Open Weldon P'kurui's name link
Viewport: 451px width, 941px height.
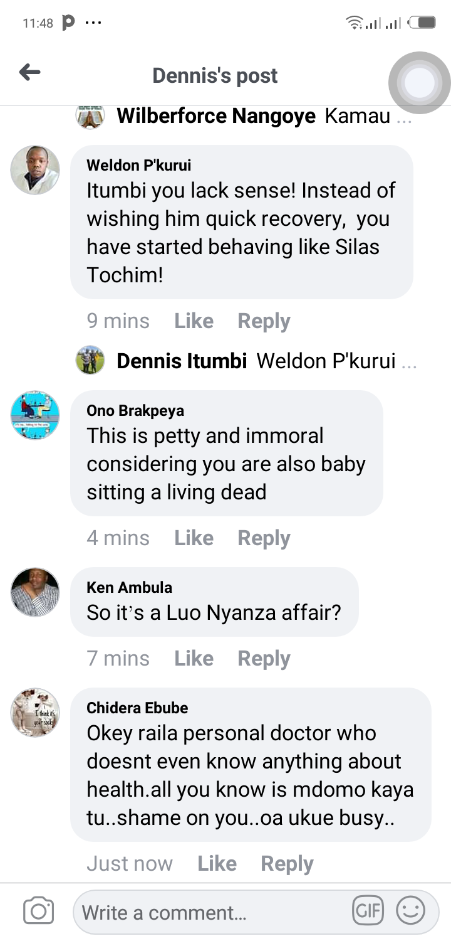tap(139, 166)
